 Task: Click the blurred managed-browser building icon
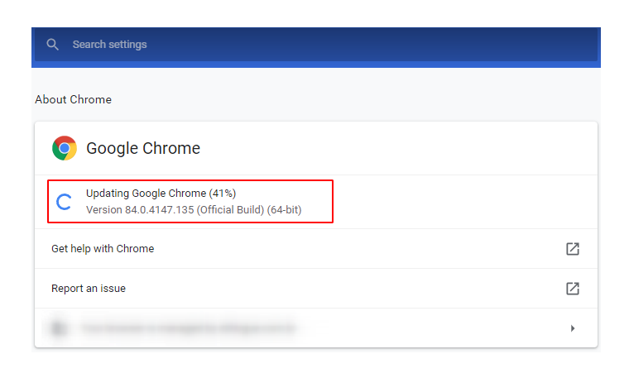pyautogui.click(x=59, y=328)
